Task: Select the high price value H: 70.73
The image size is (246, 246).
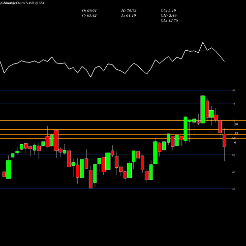Action: [x=129, y=11]
